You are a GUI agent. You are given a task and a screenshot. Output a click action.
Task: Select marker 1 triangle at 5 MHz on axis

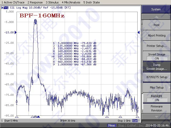(x=17, y=117)
